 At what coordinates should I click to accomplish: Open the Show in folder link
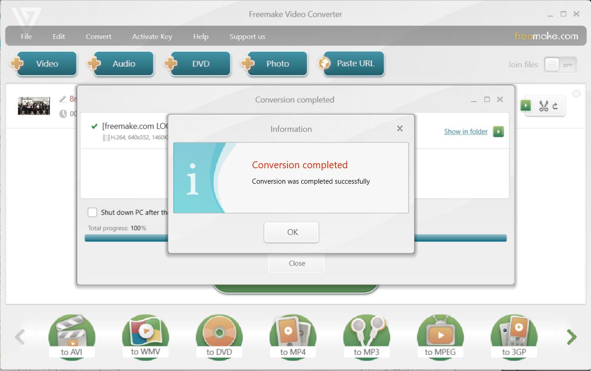point(465,131)
